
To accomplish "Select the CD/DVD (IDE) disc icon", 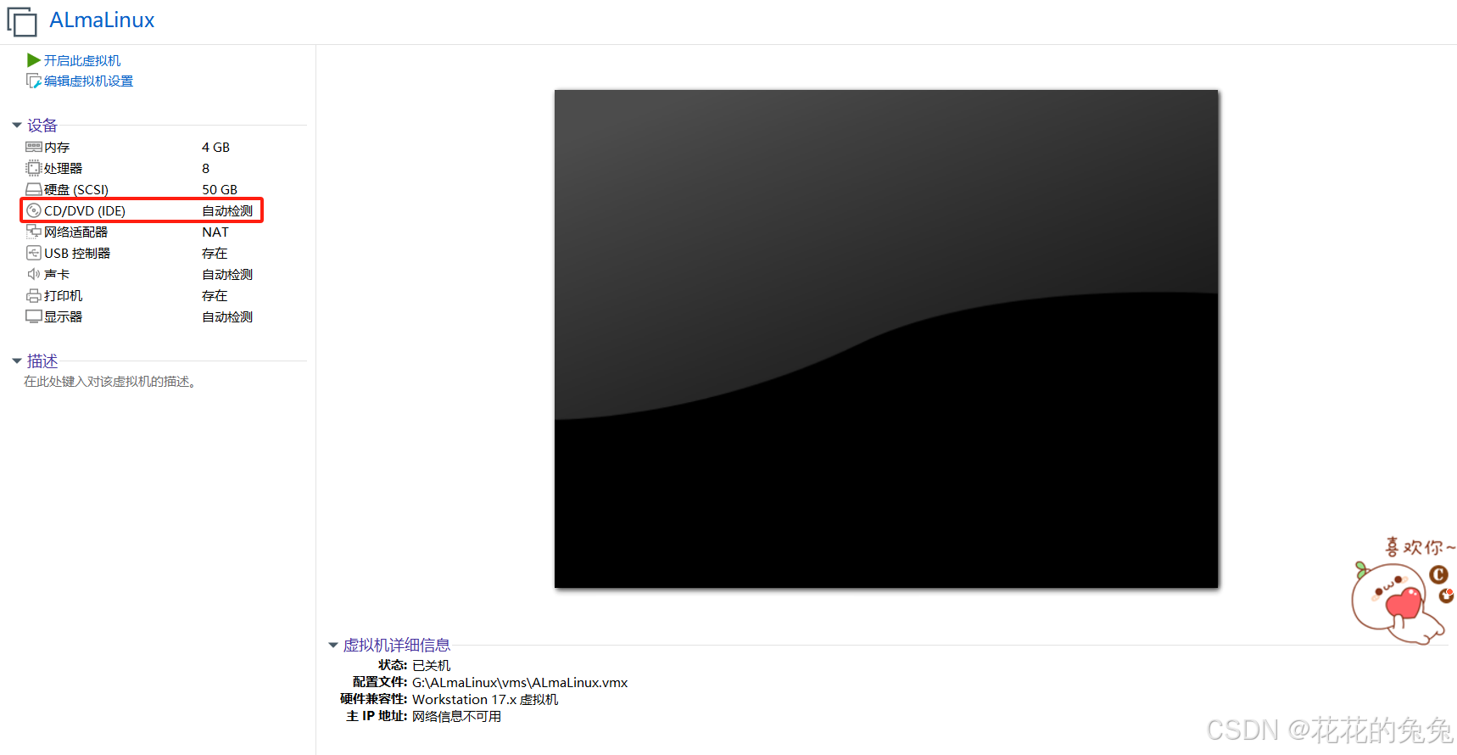I will (34, 210).
